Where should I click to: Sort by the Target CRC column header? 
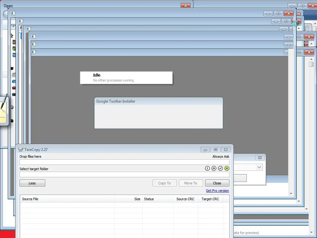(211, 199)
